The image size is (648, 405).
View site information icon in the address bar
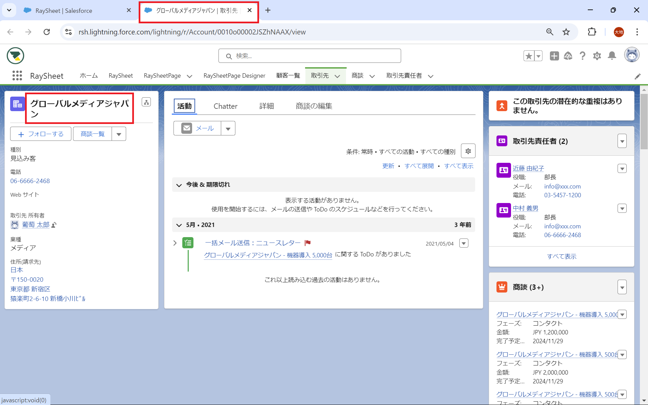[69, 32]
